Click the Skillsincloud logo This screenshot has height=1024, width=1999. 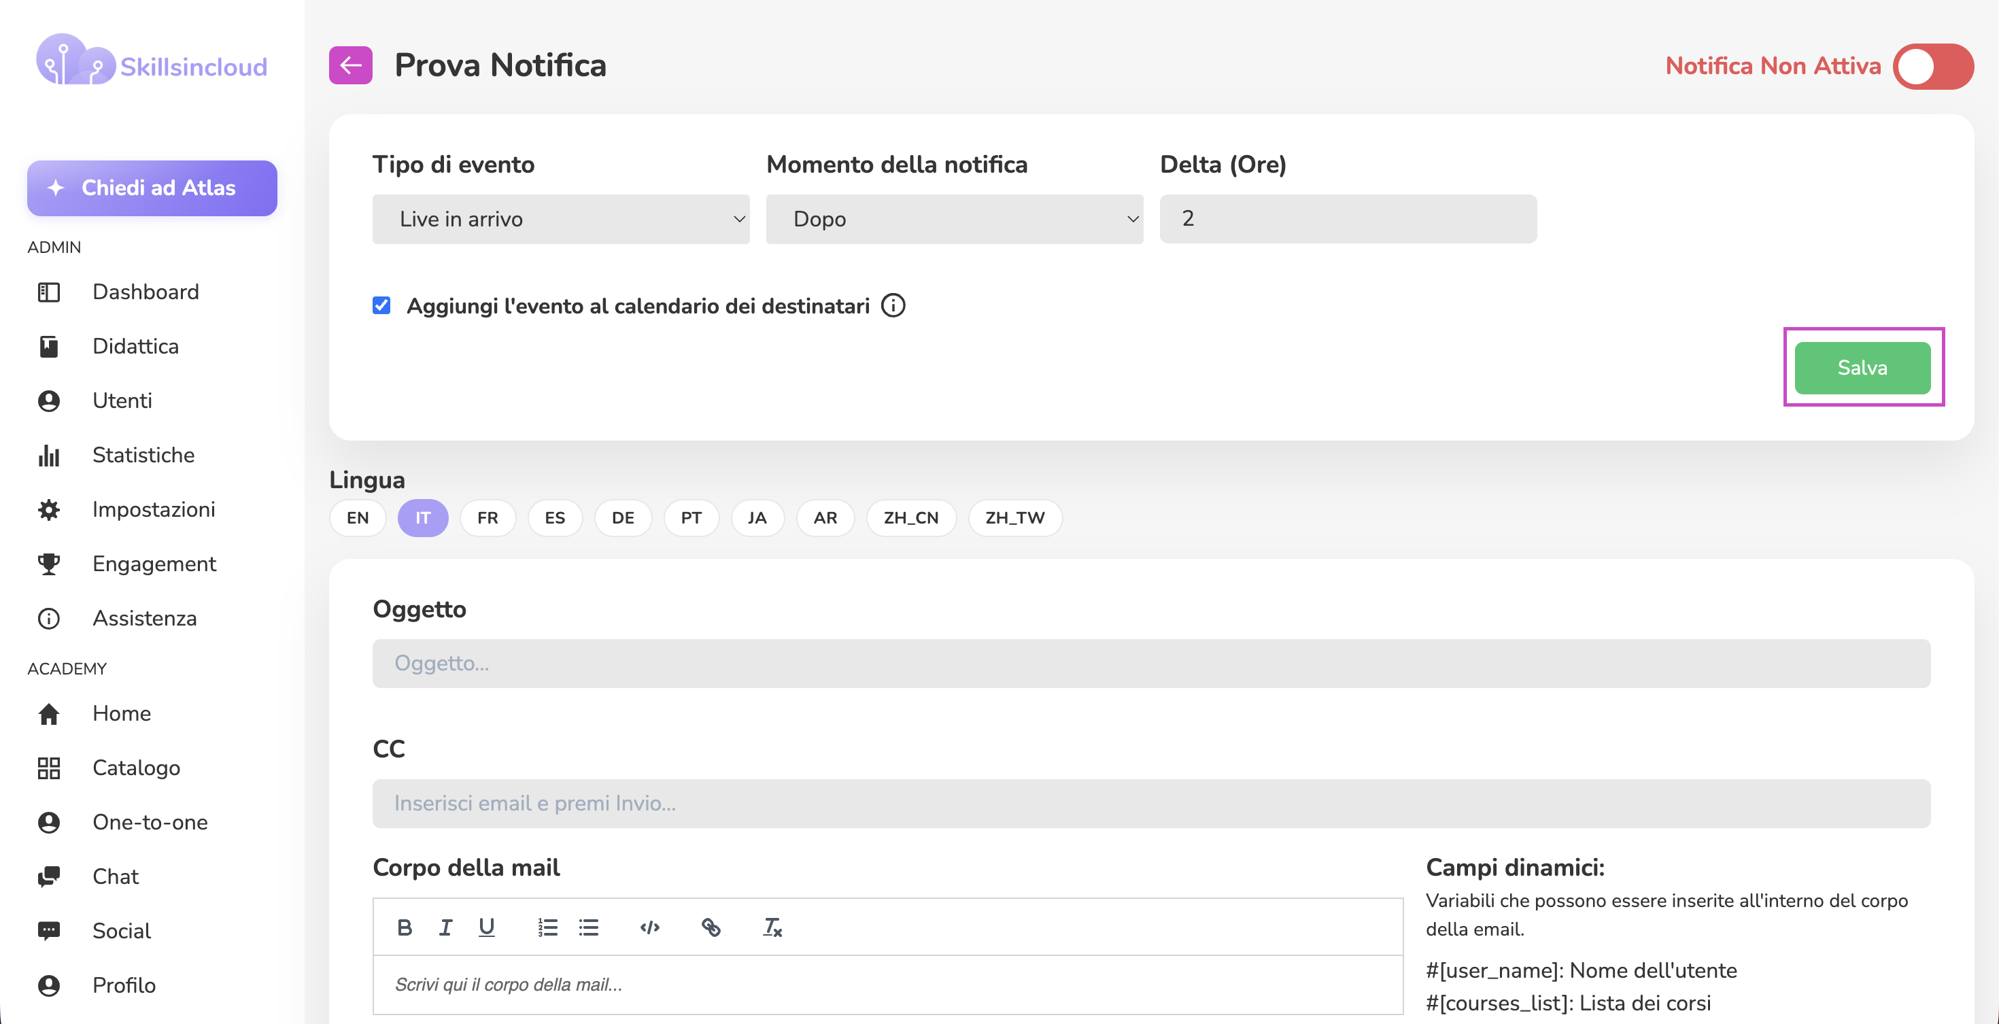click(x=152, y=61)
